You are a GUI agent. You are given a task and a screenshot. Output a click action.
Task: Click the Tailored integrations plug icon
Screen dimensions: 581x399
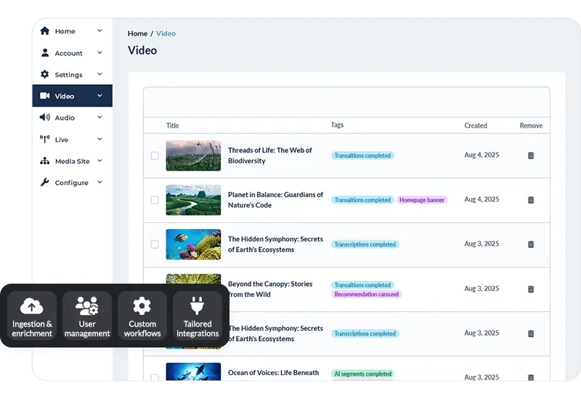(198, 306)
